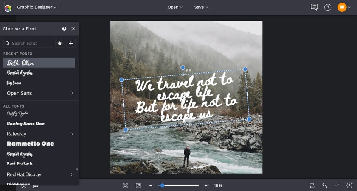Click the BeFunky logo icon
Viewport: 357px width, 191px height.
pyautogui.click(x=8, y=7)
